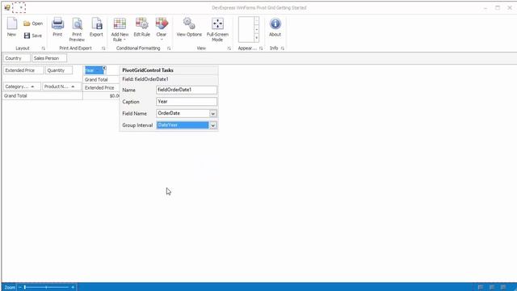This screenshot has width=517, height=291.
Task: Open View Options
Action: (189, 27)
